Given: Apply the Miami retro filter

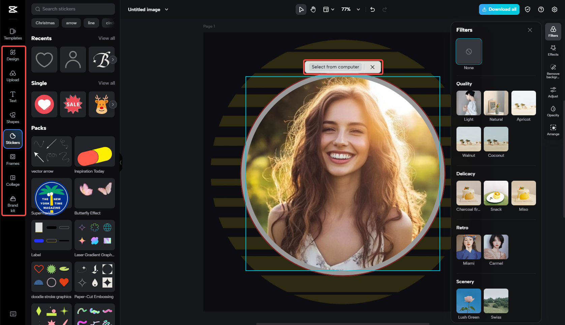Looking at the screenshot, I should pyautogui.click(x=469, y=247).
